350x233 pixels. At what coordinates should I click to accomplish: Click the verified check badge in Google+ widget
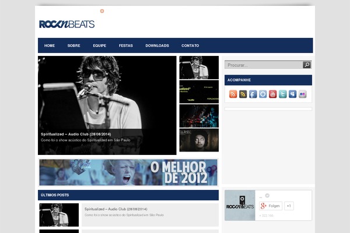[x=267, y=195]
